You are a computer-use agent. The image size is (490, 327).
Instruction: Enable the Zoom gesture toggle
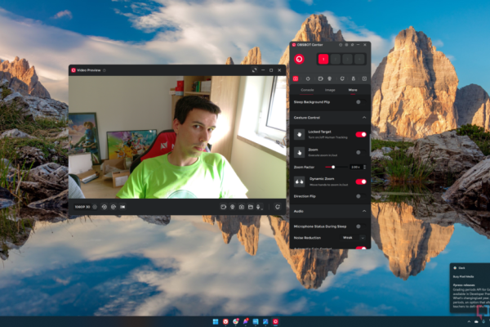pyautogui.click(x=361, y=152)
